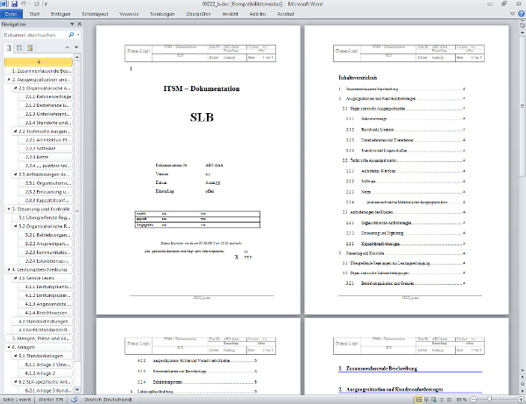Click the Save icon in quick access toolbar
This screenshot has height=404, width=526.
pos(15,4)
